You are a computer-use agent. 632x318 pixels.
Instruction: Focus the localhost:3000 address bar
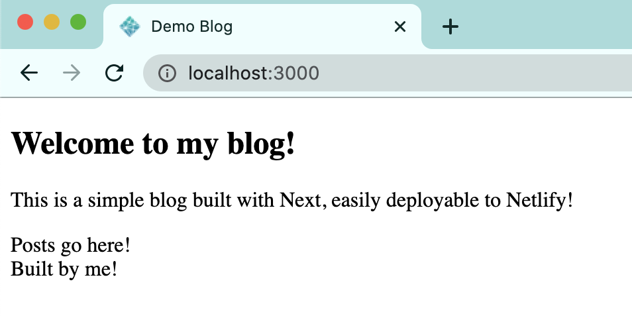click(397, 73)
